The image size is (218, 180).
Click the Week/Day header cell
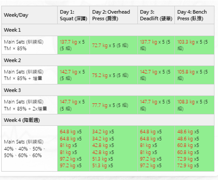[29, 15]
